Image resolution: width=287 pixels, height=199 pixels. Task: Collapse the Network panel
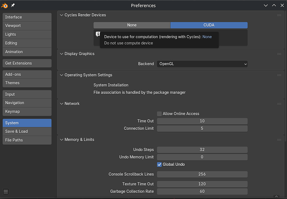61,104
